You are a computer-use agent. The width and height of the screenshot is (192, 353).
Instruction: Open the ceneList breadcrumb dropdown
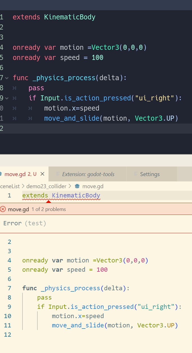(10, 186)
